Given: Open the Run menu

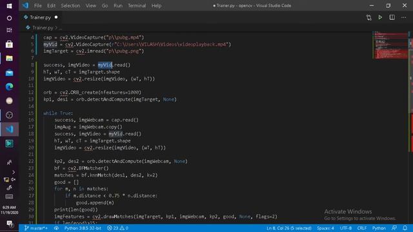Looking at the screenshot, I should pyautogui.click(x=118, y=6).
